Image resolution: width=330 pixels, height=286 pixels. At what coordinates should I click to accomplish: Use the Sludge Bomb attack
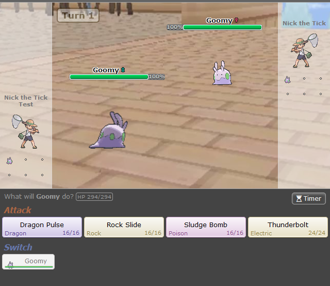pyautogui.click(x=206, y=228)
